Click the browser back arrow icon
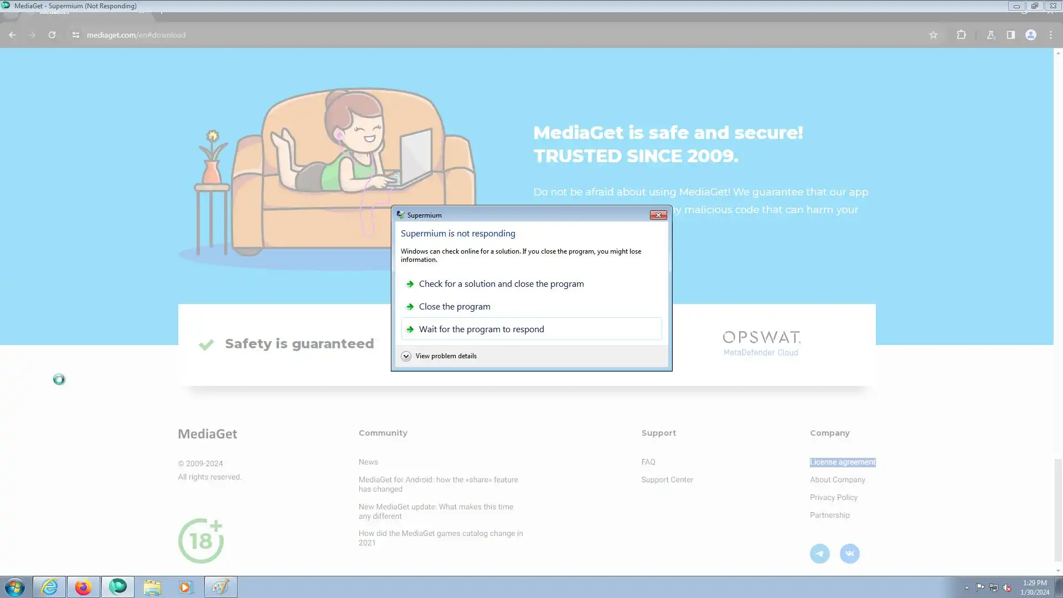The height and width of the screenshot is (598, 1063). pos(12,35)
